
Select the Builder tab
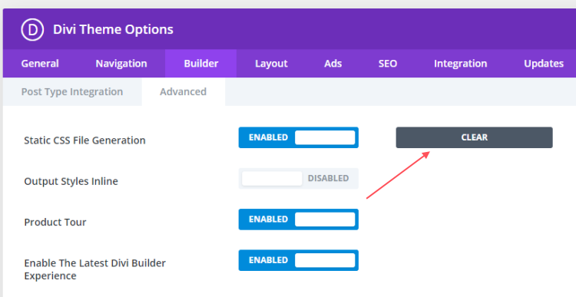point(201,64)
